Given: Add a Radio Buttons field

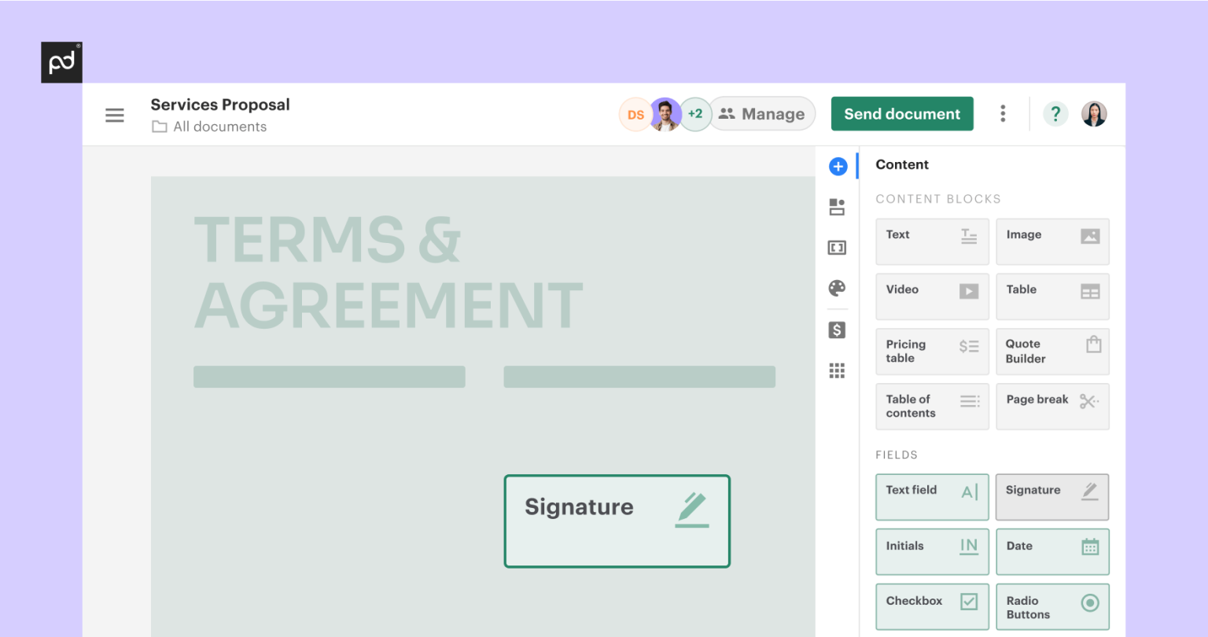Looking at the screenshot, I should tap(1052, 606).
